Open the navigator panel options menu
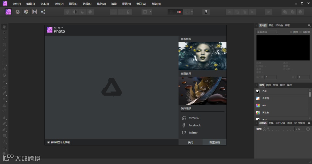Viewport: 312px width, 164px height. 309,123
